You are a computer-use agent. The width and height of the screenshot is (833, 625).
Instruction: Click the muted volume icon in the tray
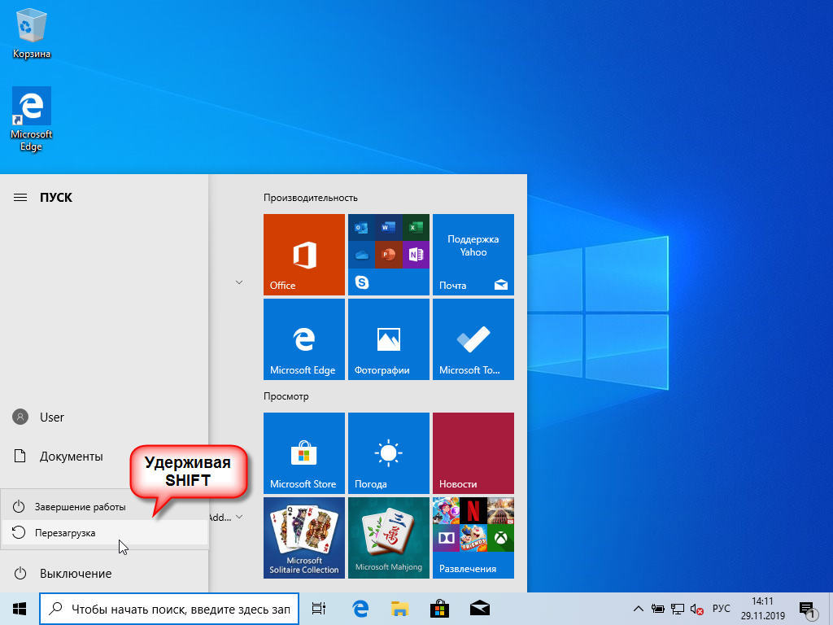pos(697,609)
